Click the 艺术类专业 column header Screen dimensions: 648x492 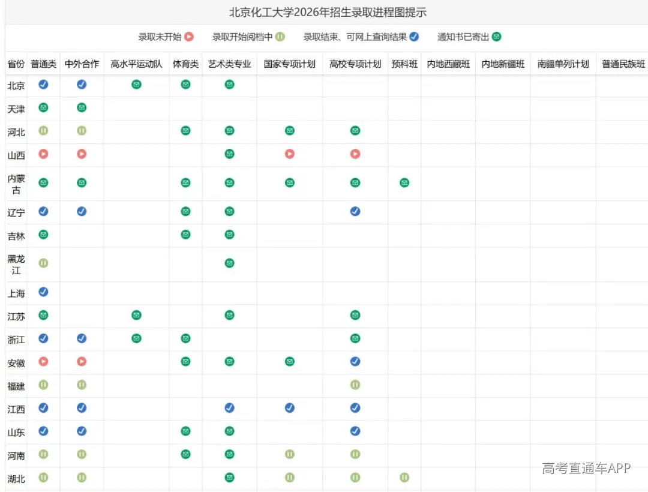tap(229, 64)
